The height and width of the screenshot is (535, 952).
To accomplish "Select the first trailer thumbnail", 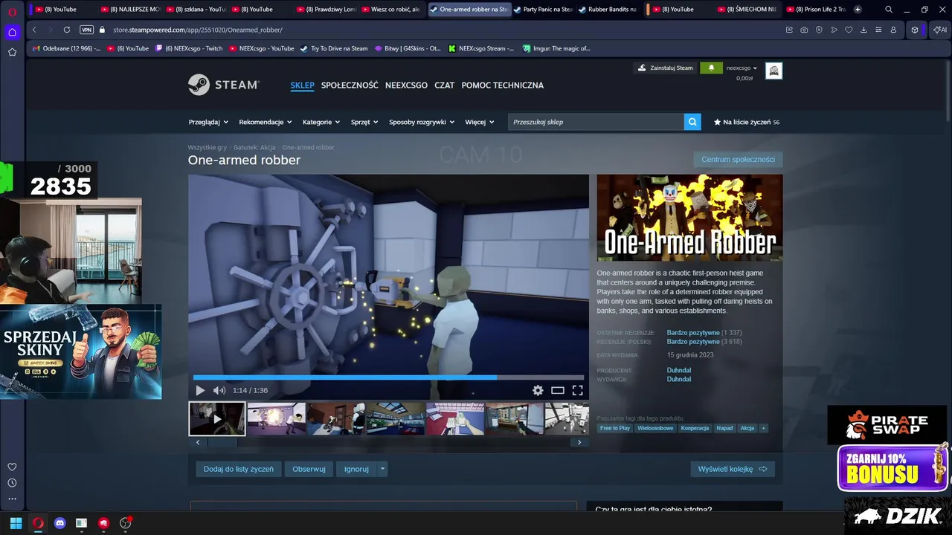I will click(216, 418).
